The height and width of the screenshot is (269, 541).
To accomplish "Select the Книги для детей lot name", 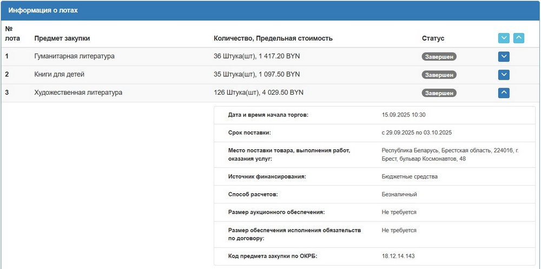I will point(59,75).
